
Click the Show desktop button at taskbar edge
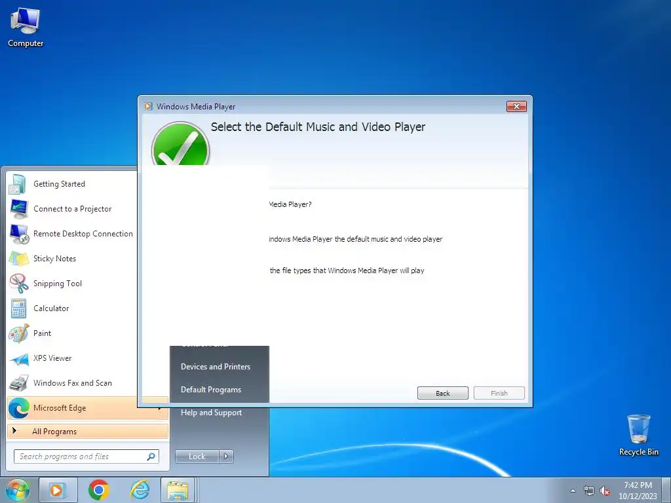click(666, 490)
